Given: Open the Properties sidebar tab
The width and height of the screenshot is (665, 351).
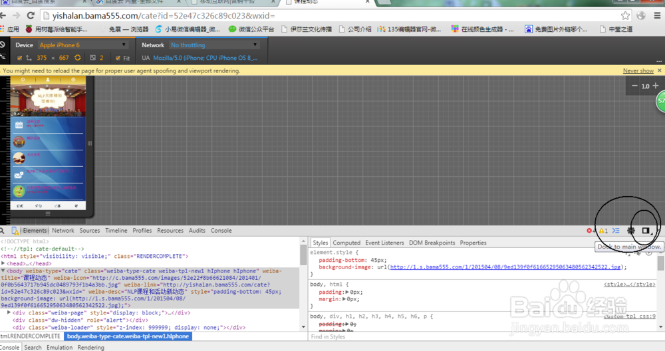Looking at the screenshot, I should (x=473, y=243).
